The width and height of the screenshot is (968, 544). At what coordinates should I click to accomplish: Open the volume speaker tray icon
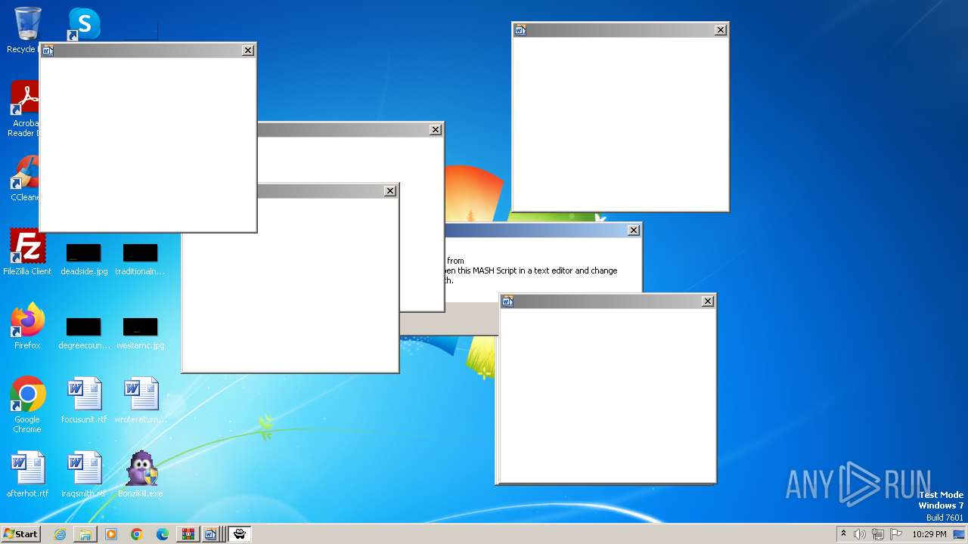(860, 534)
